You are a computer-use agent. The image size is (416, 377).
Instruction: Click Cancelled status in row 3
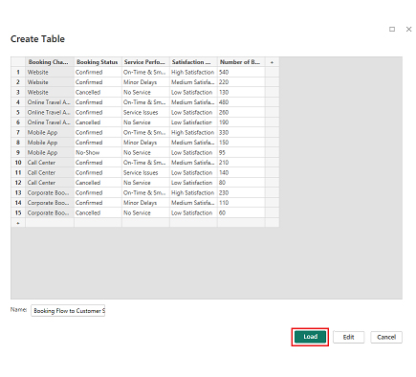click(98, 92)
